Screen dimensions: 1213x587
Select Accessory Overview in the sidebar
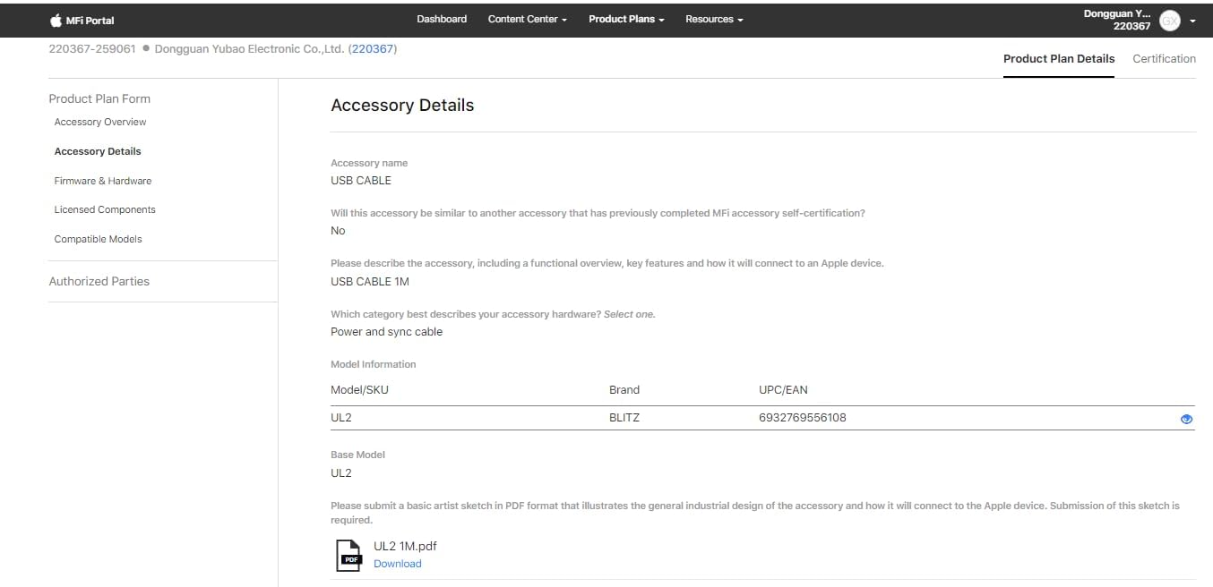(x=99, y=122)
